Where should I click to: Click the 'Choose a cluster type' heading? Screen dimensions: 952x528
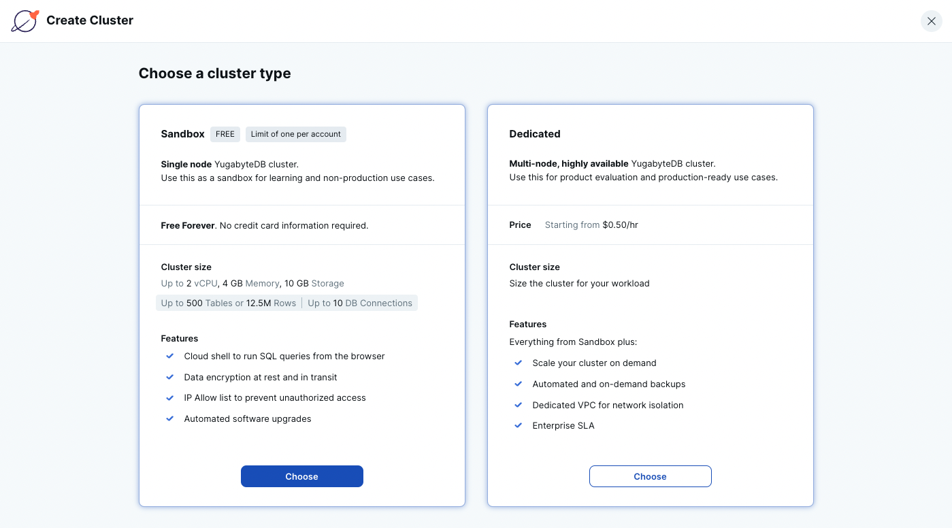point(215,73)
